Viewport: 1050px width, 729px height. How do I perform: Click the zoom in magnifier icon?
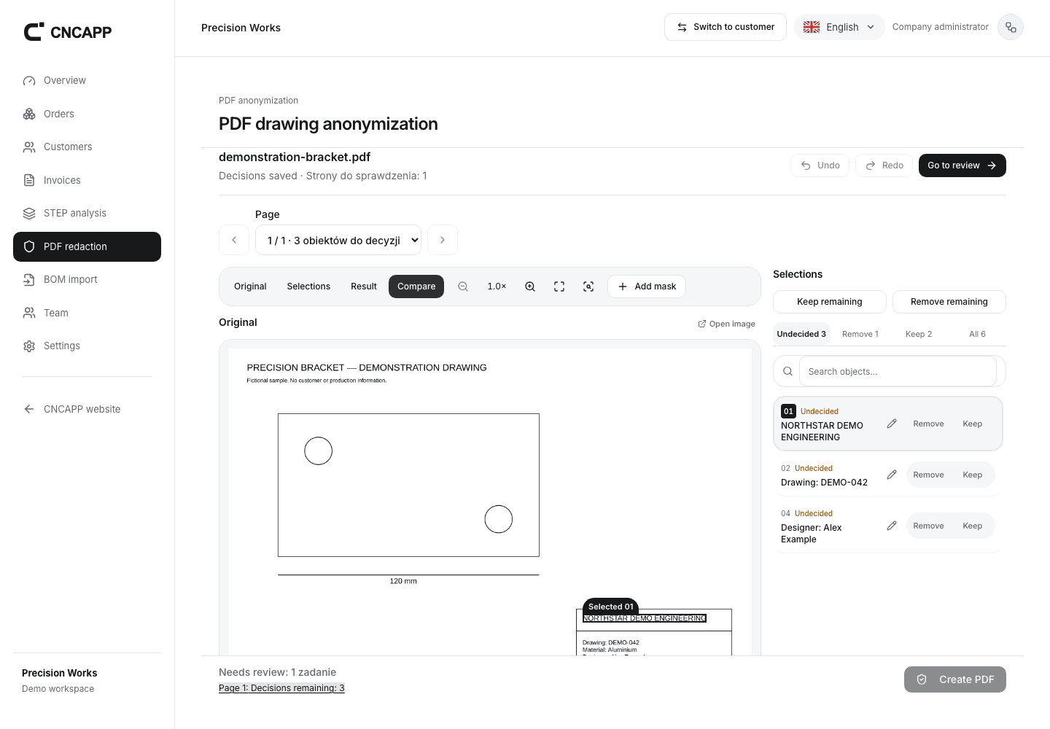click(x=530, y=286)
